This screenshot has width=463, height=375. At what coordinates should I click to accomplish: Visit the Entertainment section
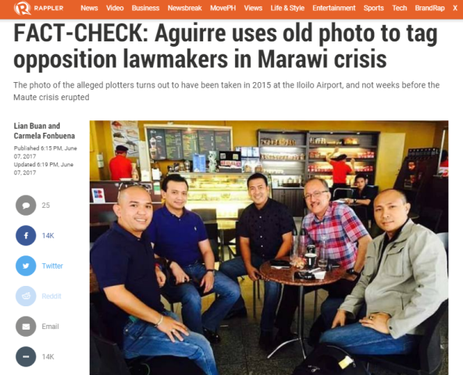pos(334,8)
